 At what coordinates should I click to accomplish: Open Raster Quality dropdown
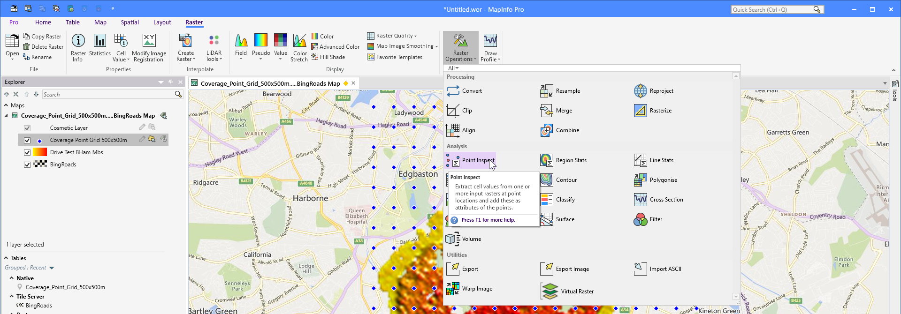[x=392, y=36]
